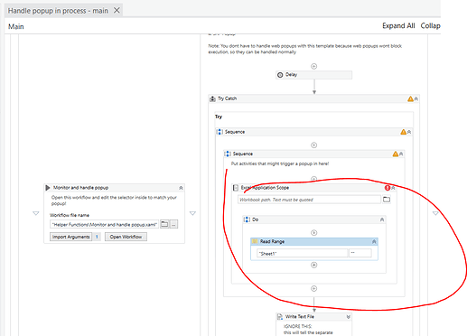Click the Open Workflow button

(x=126, y=237)
